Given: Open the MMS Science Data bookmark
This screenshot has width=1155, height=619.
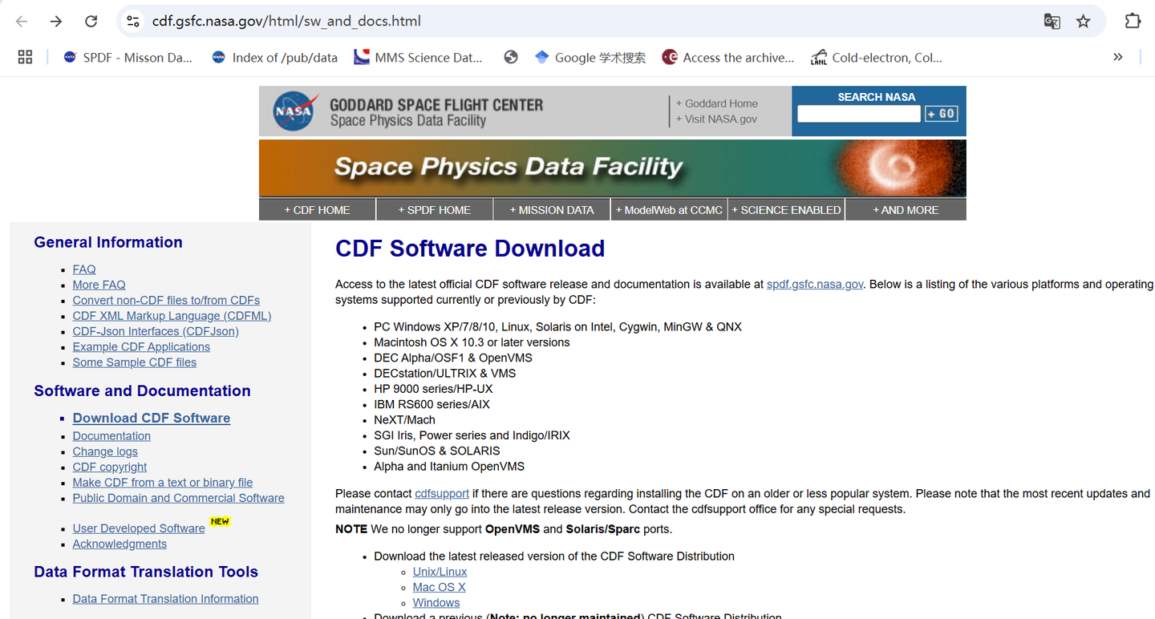Looking at the screenshot, I should pyautogui.click(x=418, y=57).
